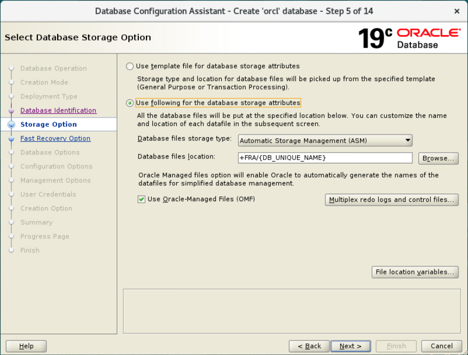Click 'Select Database Storage Option' heading
Viewport: 468px width, 355px height.
78,37
